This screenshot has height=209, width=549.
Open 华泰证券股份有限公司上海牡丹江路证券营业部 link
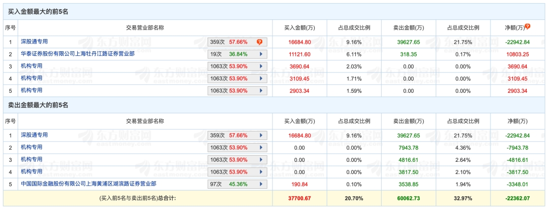tap(77, 54)
